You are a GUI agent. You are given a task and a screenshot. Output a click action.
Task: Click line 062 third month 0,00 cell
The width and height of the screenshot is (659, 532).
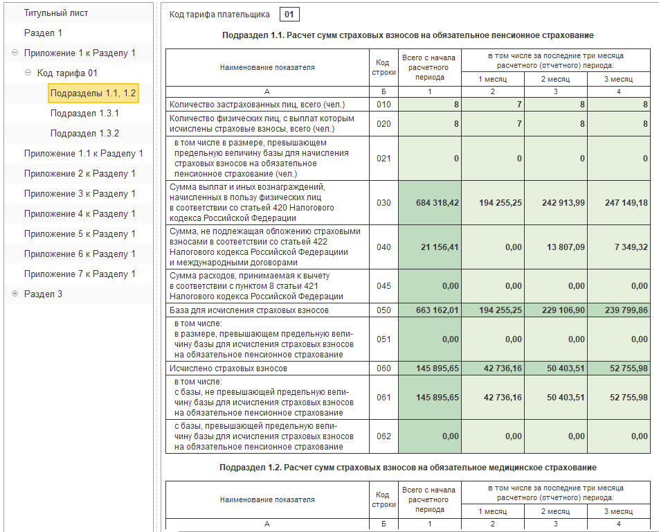click(x=618, y=436)
